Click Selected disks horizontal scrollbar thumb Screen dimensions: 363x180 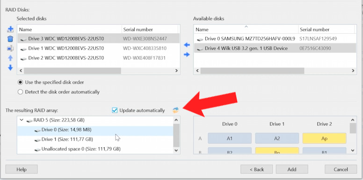[x=73, y=71]
